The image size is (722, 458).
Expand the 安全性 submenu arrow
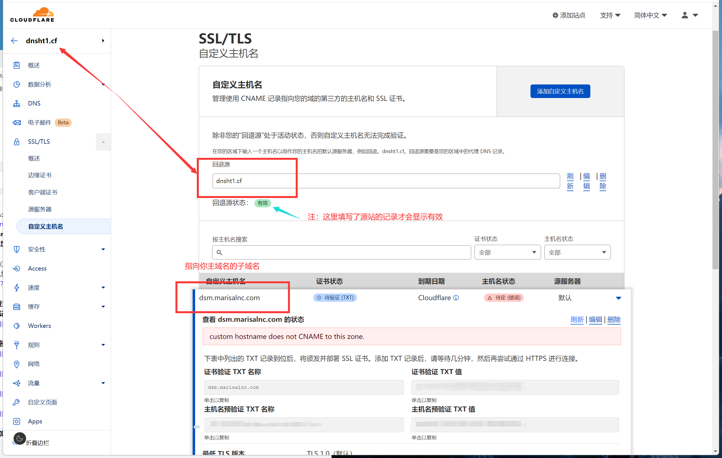coord(103,249)
